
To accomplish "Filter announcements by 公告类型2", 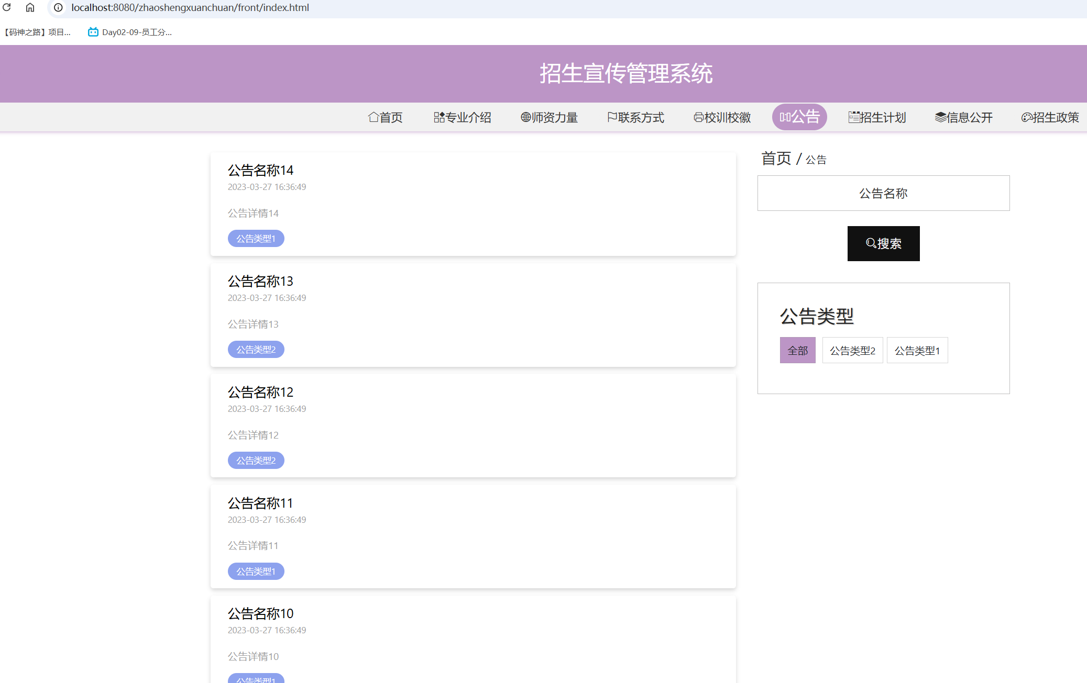I will coord(852,350).
